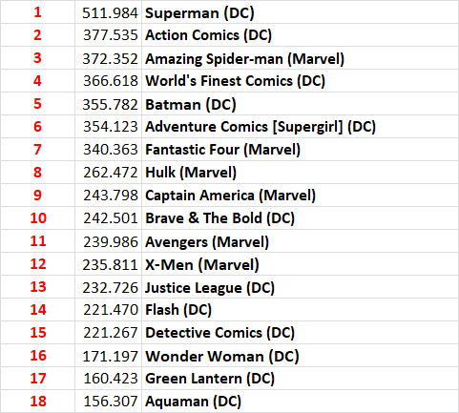Click the value 221.267
This screenshot has width=459, height=413.
point(108,333)
